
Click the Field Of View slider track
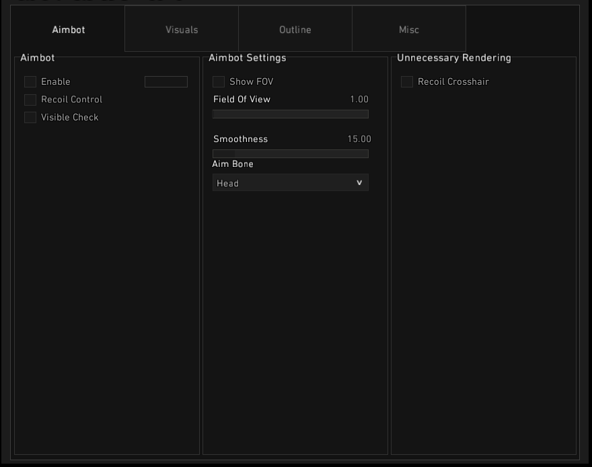pos(291,114)
